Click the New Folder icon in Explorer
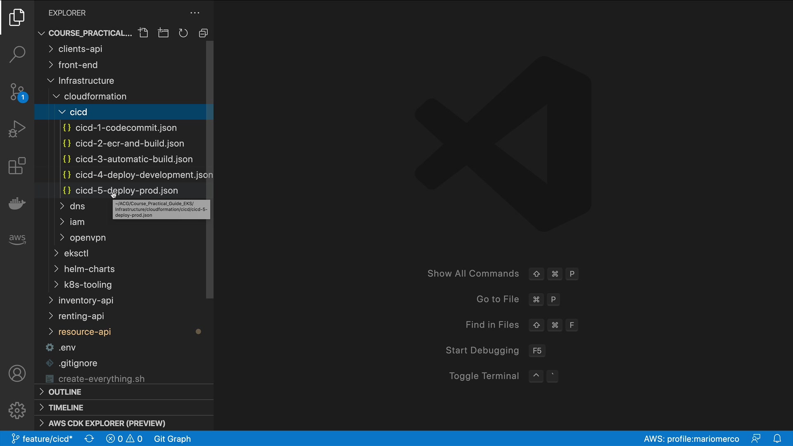 163,33
